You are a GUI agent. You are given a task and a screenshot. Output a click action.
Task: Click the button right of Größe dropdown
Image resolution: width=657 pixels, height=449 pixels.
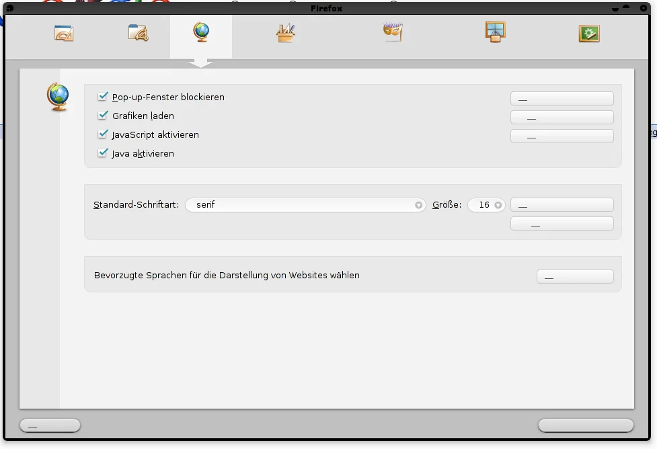point(562,205)
